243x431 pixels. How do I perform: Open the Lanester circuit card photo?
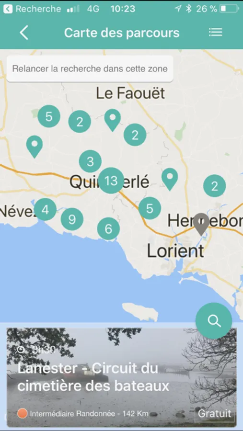tap(121, 377)
